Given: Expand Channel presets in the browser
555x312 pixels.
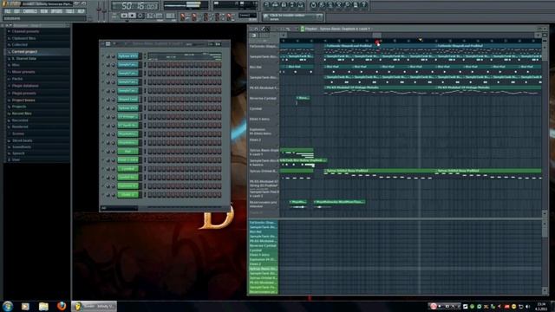Looking at the screenshot, I should 25,31.
